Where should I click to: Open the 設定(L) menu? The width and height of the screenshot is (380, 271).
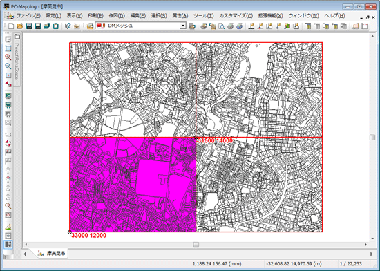click(54, 15)
